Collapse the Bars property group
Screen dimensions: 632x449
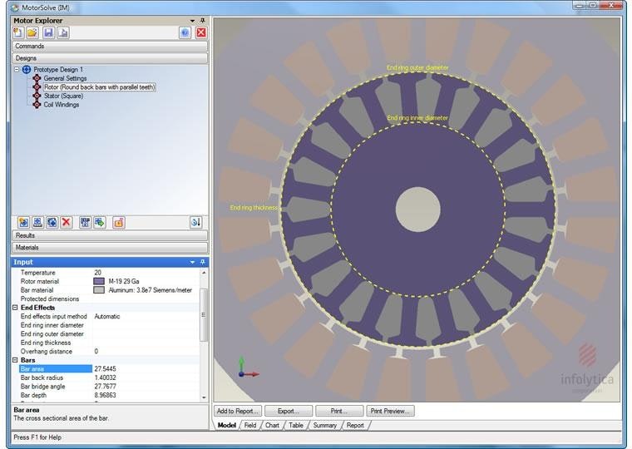point(15,360)
